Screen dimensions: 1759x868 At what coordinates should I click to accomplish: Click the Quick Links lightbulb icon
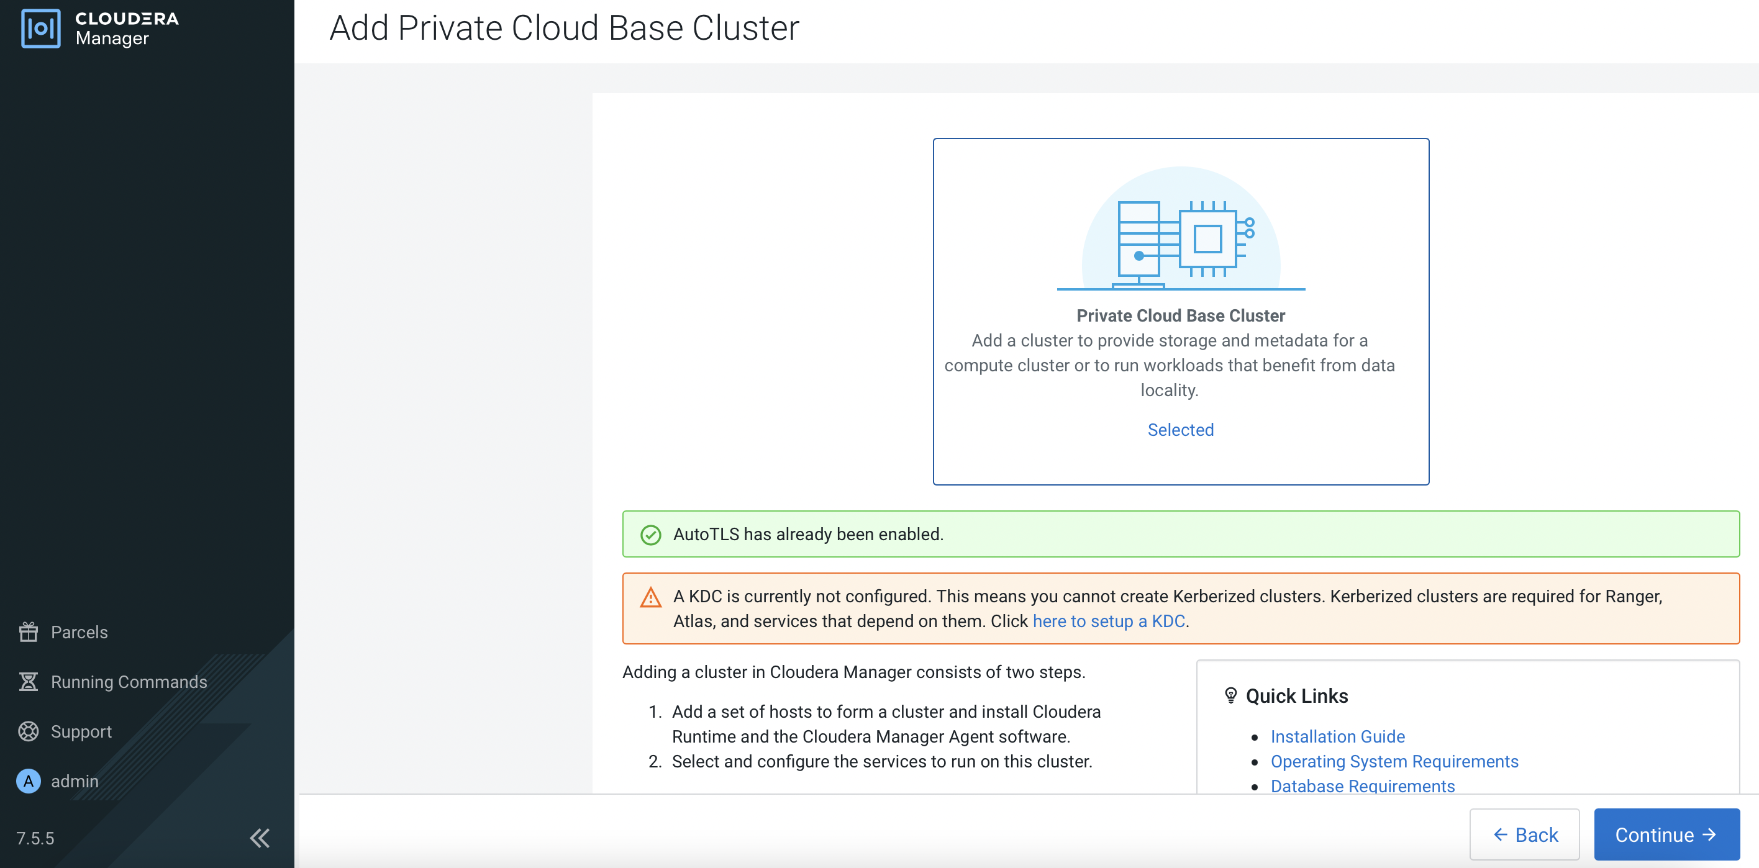(1230, 695)
